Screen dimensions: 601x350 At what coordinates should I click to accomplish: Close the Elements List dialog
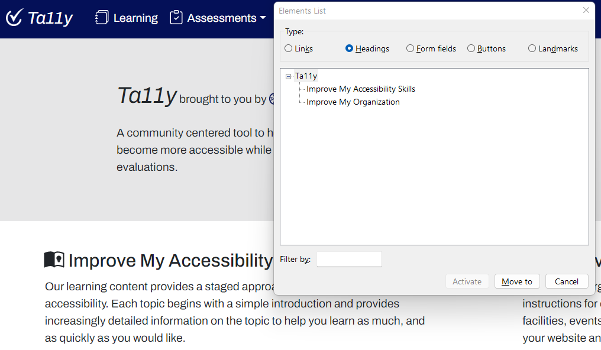click(586, 10)
